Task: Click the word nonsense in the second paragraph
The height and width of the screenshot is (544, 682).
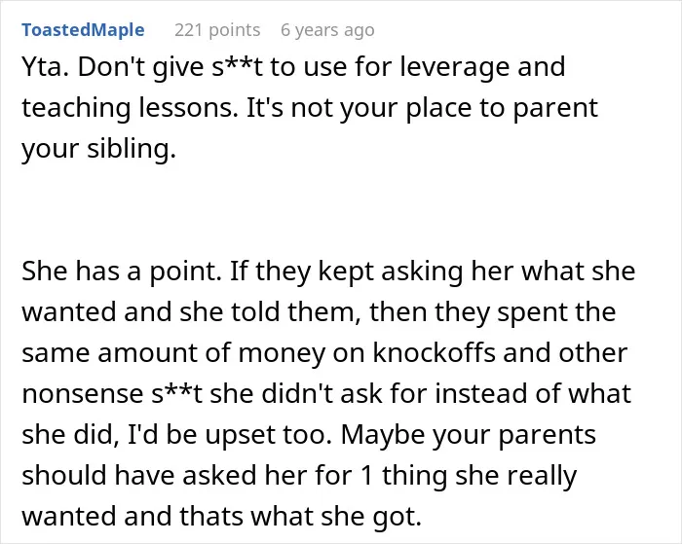Action: click(x=83, y=394)
